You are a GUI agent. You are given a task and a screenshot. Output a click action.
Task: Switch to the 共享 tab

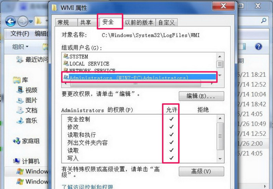click(86, 22)
